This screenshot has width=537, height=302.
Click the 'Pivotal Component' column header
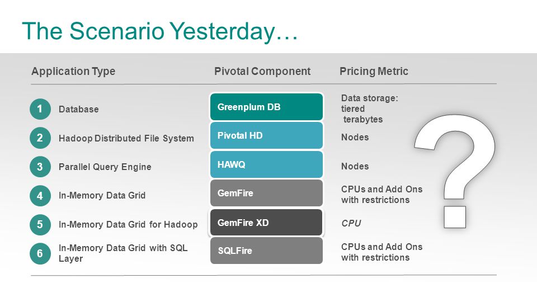pyautogui.click(x=262, y=71)
